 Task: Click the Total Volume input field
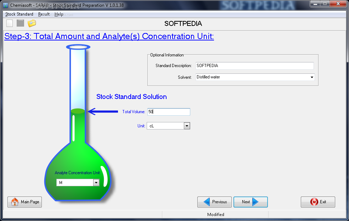(x=169, y=112)
